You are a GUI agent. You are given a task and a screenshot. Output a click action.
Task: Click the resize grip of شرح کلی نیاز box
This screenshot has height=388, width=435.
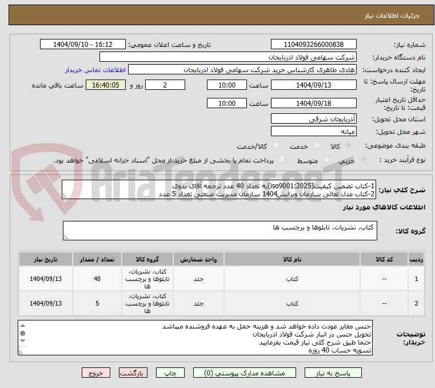point(65,196)
